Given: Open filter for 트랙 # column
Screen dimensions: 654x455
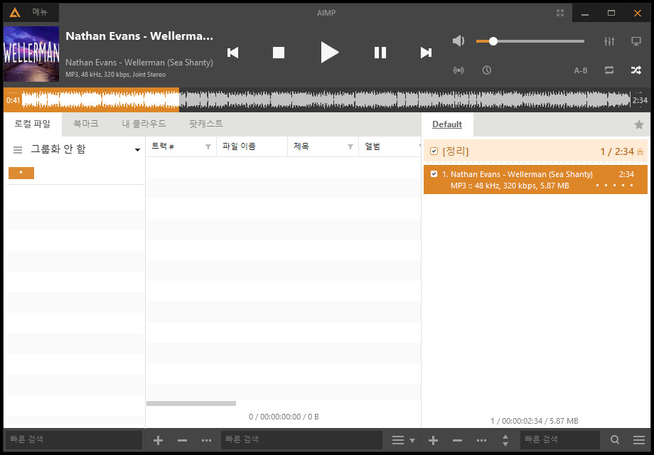Looking at the screenshot, I should coord(208,146).
